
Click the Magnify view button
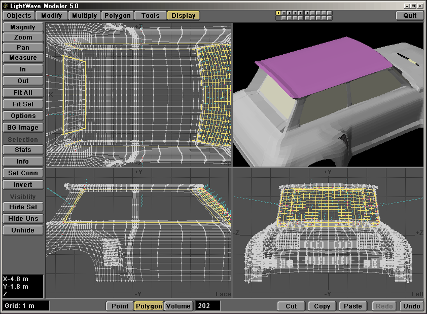click(23, 27)
